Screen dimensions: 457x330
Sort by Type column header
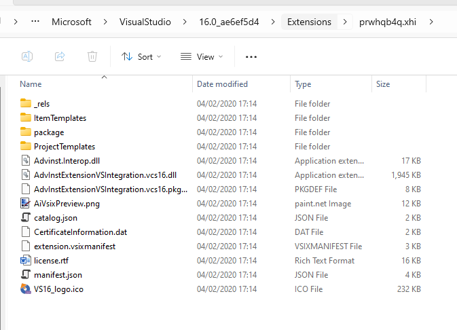click(303, 84)
